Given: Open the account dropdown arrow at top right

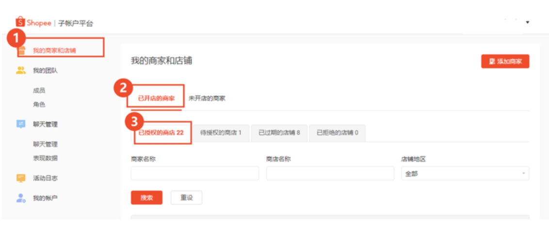Looking at the screenshot, I should click(527, 22).
